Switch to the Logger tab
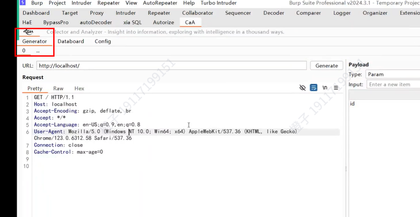The image size is (420, 217). pyautogui.click(x=342, y=13)
